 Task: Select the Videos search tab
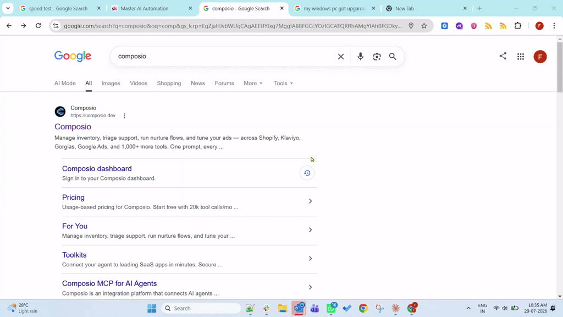pos(139,83)
